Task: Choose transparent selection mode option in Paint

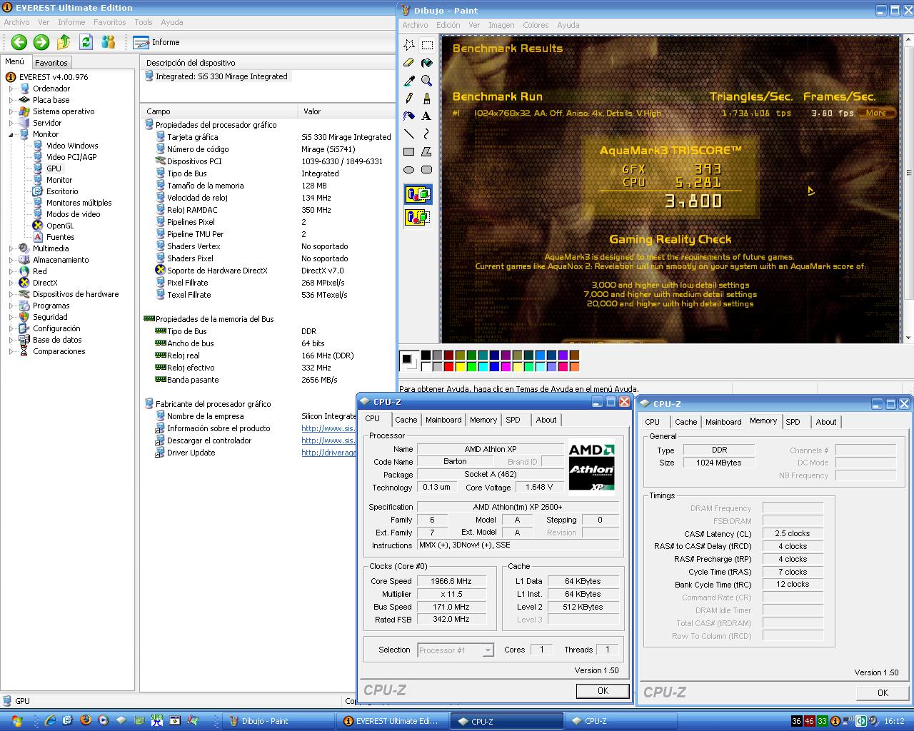Action: [x=418, y=216]
